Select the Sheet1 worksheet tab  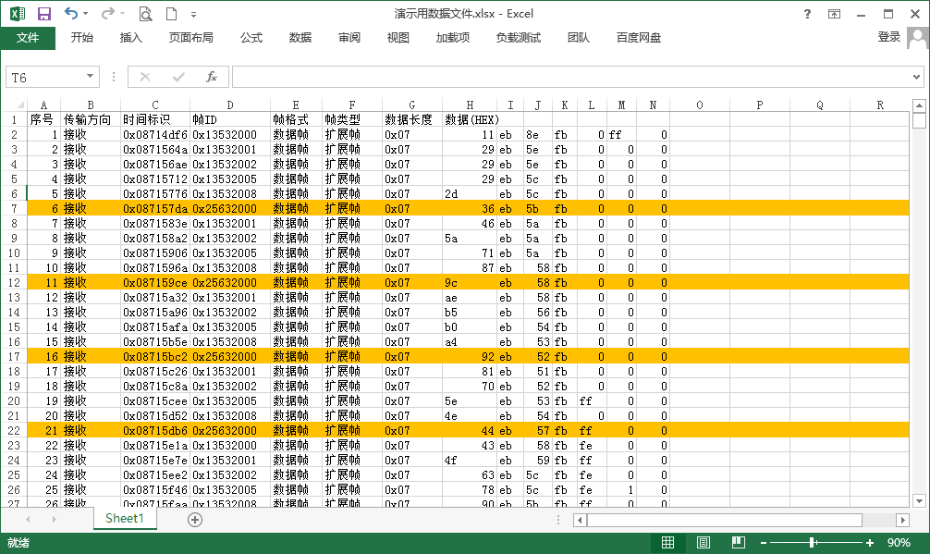125,519
